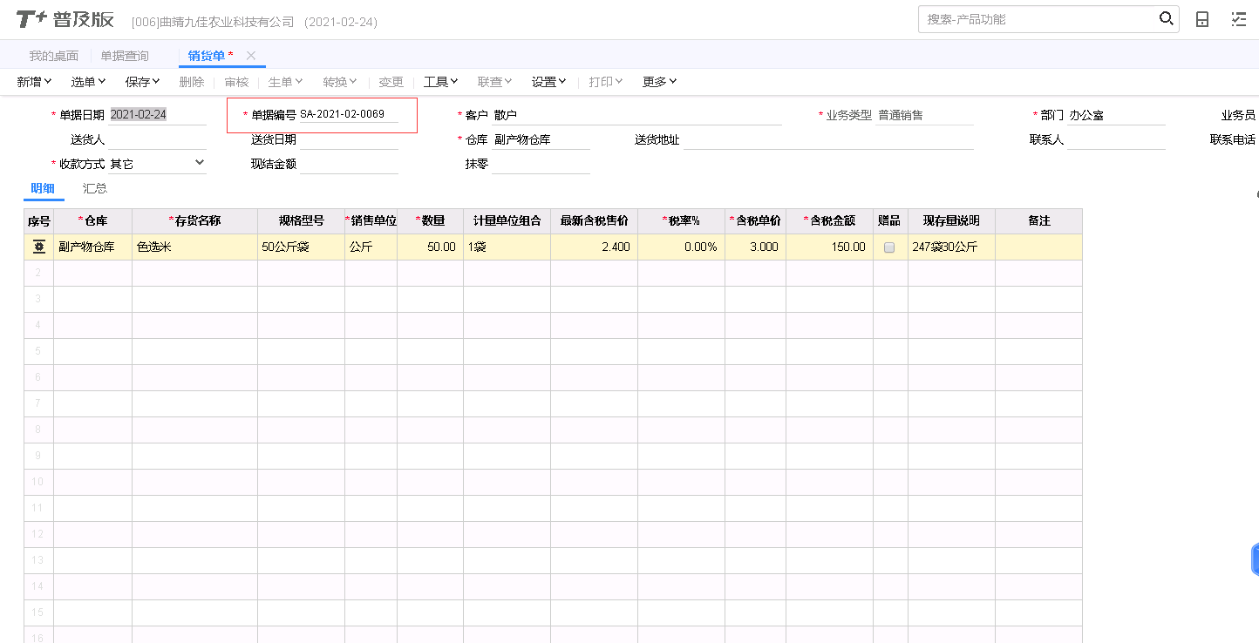Screen dimensions: 1259x643
Task: Click the 现存量说明 column header
Action: [x=952, y=221]
